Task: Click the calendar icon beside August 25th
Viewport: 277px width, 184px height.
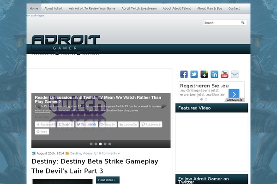Action: tap(34, 153)
